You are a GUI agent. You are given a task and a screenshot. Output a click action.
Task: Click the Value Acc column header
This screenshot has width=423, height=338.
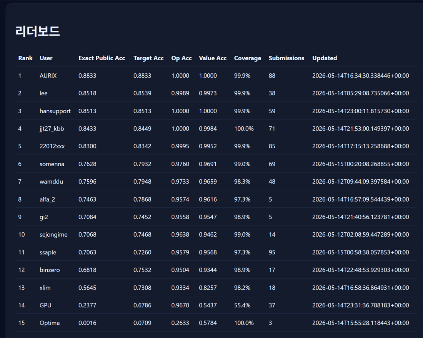click(213, 58)
